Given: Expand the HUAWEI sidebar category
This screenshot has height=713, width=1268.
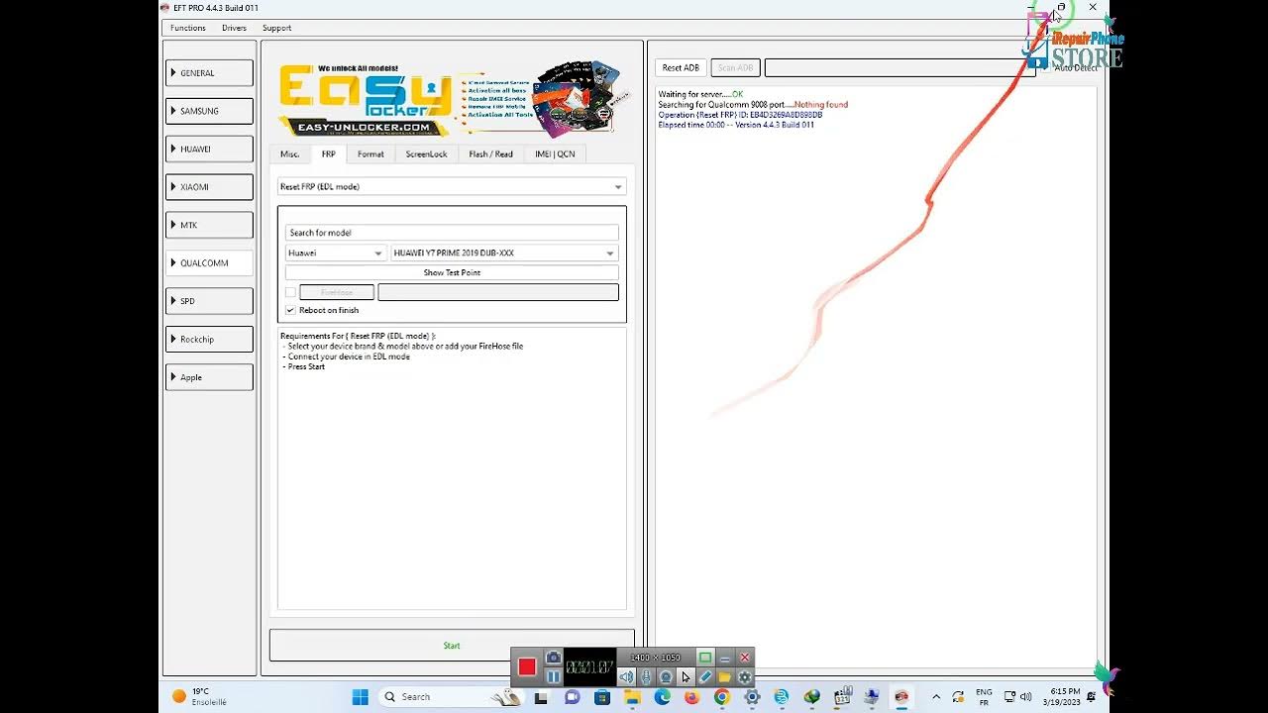Looking at the screenshot, I should click(209, 149).
